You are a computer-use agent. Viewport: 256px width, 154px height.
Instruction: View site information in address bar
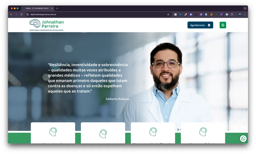point(28,15)
